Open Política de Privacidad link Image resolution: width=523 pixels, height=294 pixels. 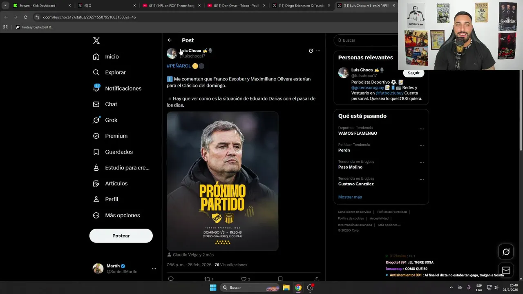point(392,212)
